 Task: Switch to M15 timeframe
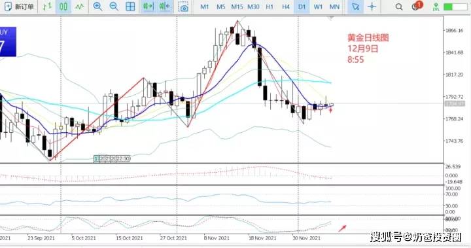pos(237,7)
